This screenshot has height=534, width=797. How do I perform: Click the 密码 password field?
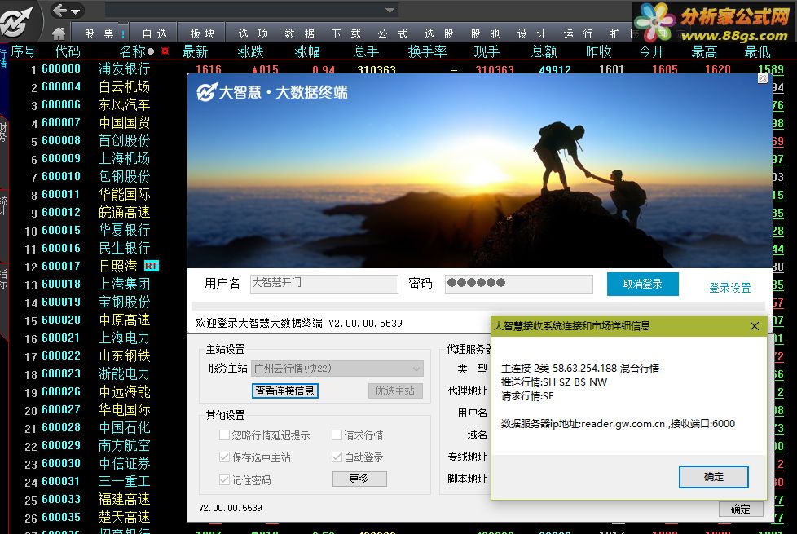pyautogui.click(x=519, y=284)
